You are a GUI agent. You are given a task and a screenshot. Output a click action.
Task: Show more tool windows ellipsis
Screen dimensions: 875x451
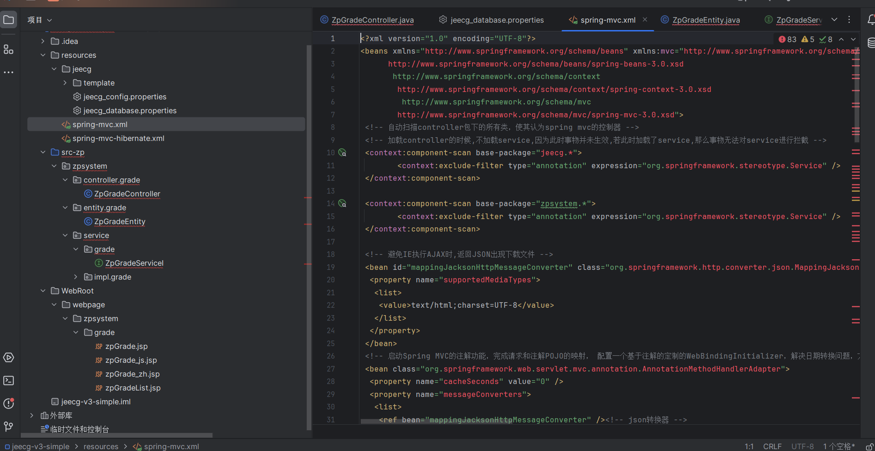(9, 73)
